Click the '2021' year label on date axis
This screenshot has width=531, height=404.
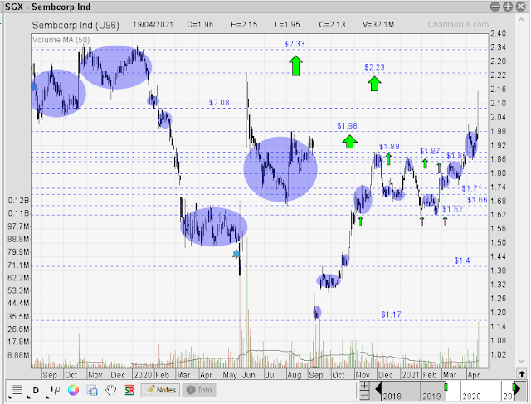click(411, 375)
